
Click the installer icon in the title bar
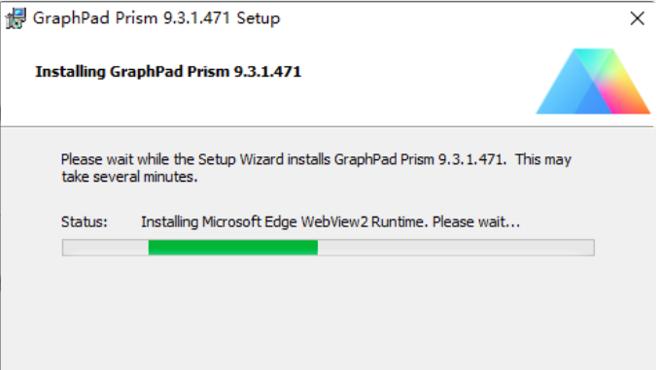coord(16,18)
